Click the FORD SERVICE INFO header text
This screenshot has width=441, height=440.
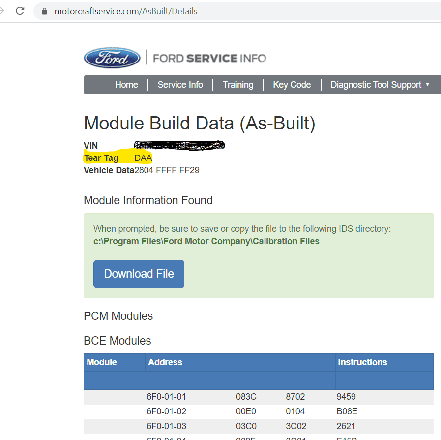(x=209, y=58)
